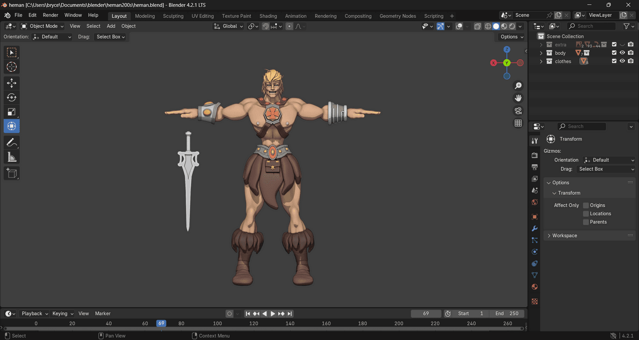Open the viewport Options popover

click(512, 37)
